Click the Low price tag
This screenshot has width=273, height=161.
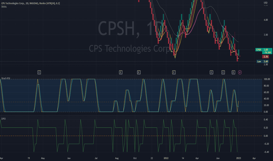coord(259,61)
